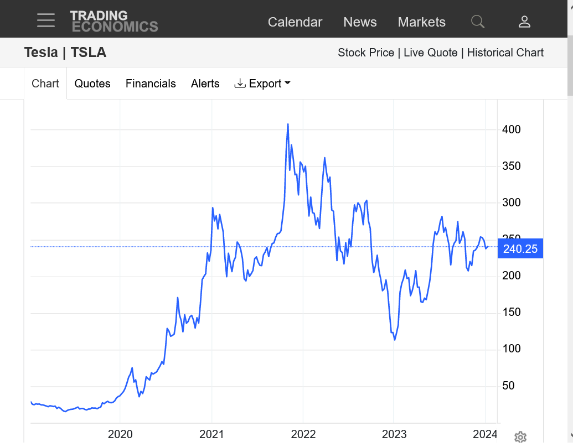Click the late-2021 peak on the chart line
Viewport: 573px width, 447px height.
pos(288,124)
